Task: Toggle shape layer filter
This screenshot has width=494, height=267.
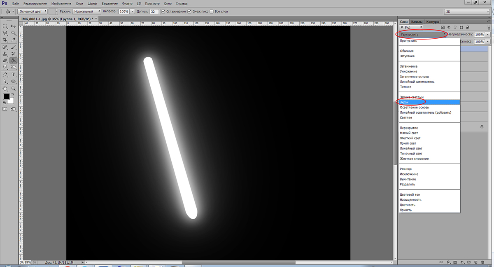Action: tap(461, 27)
